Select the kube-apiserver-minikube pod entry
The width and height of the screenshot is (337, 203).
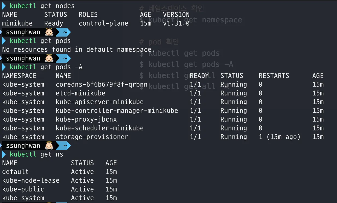[x=100, y=102]
